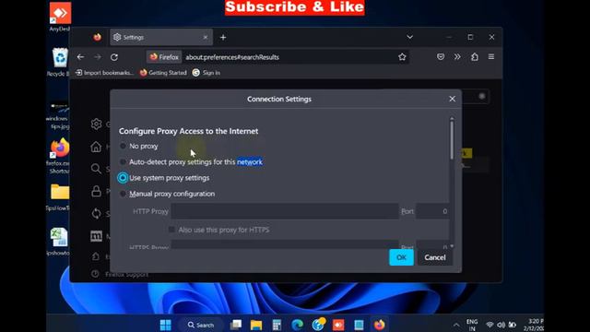Open the More from Mozilla sidebar icon
This screenshot has width=590, height=332.
96,236
